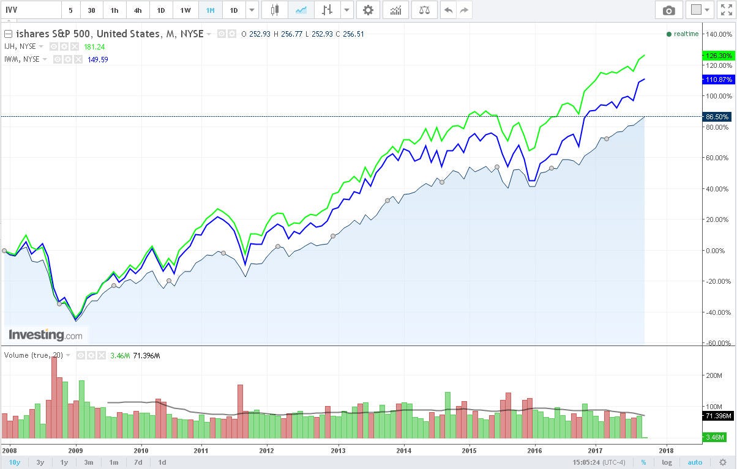The width and height of the screenshot is (737, 469).
Task: Select the 1D interval beside 4h
Action: [x=161, y=10]
